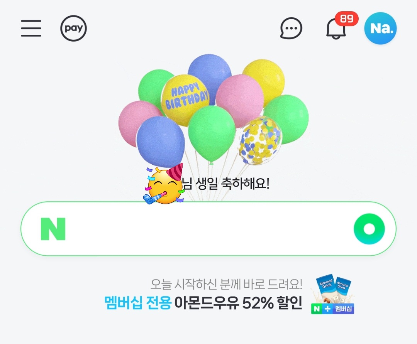Open the notification bell
Image resolution: width=417 pixels, height=344 pixels.
336,29
